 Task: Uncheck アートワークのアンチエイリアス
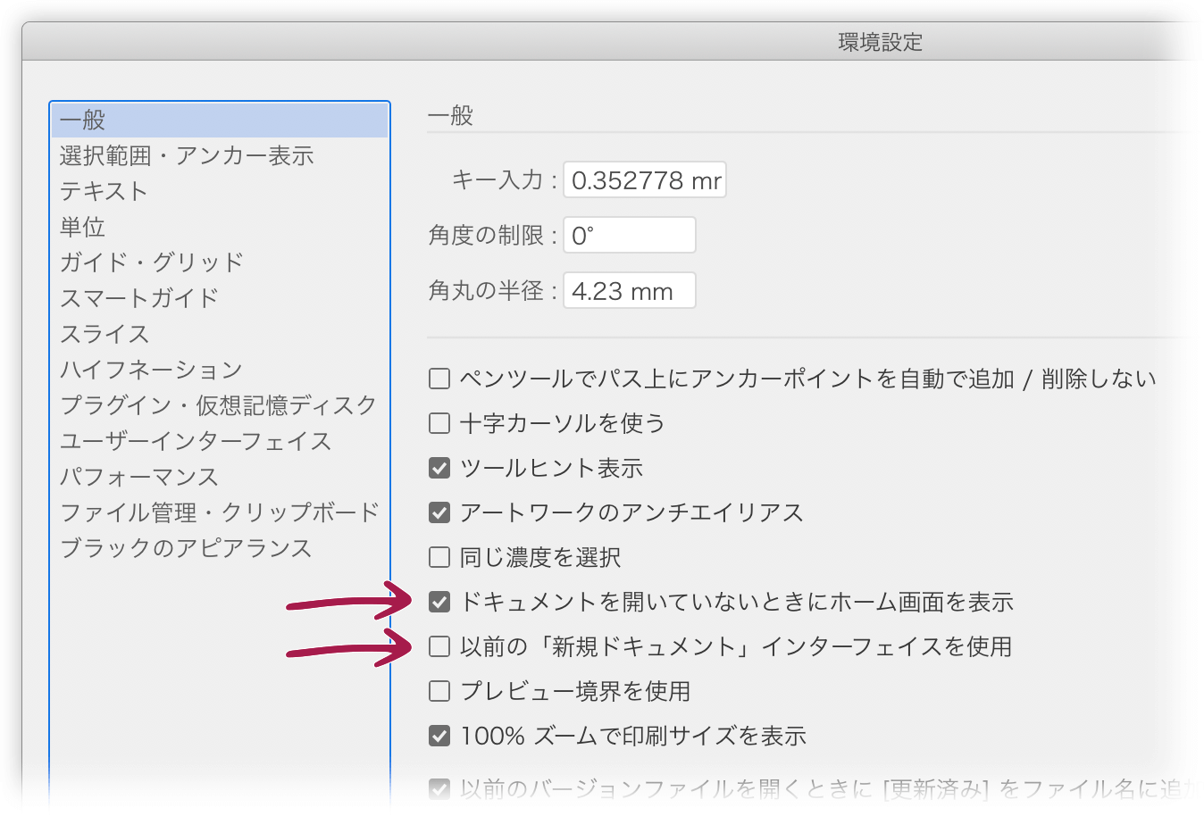439,512
